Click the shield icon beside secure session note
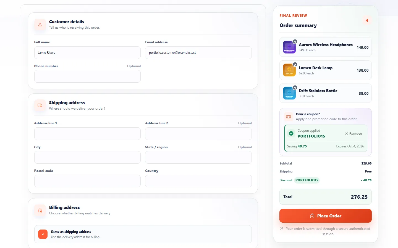Viewport: 398px width, 248px height. coord(281,229)
